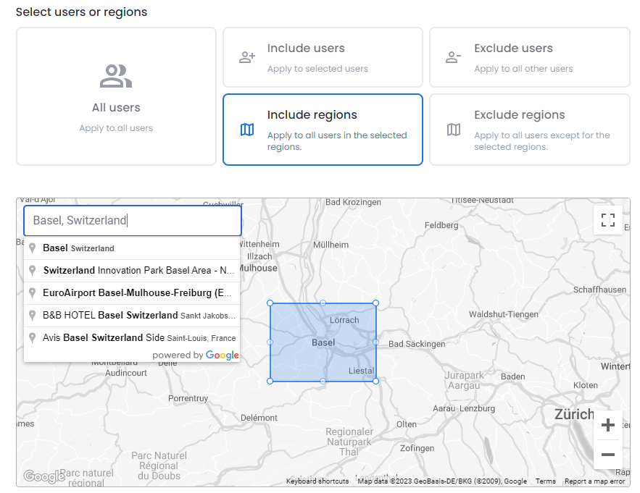Choose the Exclude users option
This screenshot has height=493, width=640.
530,57
